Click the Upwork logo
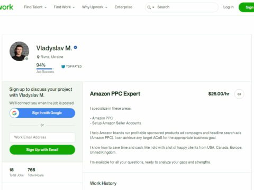The image size is (254, 190). 6,7
